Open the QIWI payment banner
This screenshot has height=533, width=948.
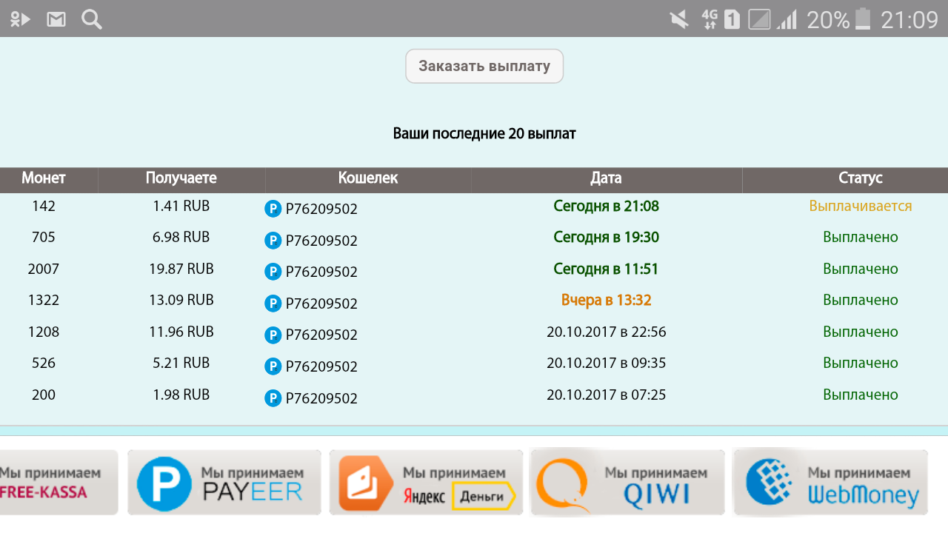627,482
